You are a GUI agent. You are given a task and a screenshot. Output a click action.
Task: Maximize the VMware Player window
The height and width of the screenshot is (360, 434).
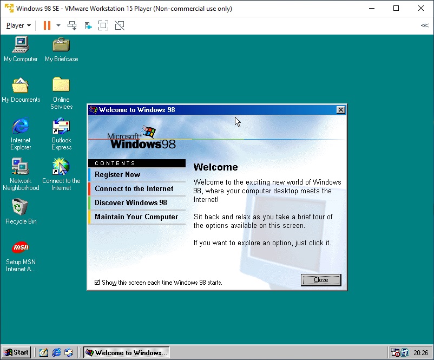click(x=396, y=8)
